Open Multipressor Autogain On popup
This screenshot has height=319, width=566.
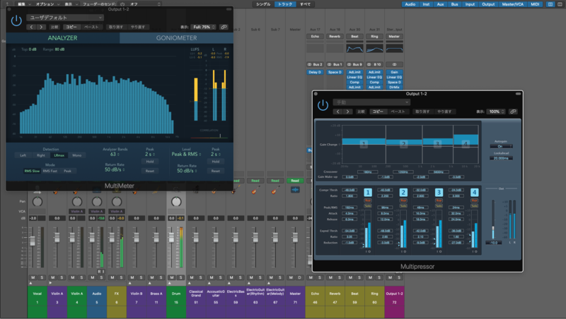[x=501, y=147]
